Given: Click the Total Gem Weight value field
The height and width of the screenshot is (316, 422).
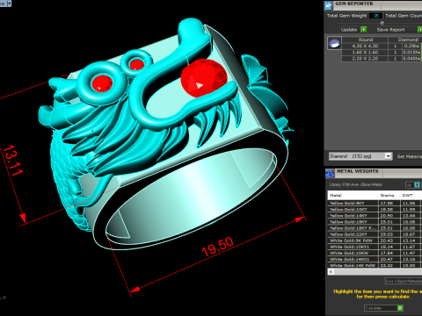Looking at the screenshot, I should click(x=375, y=16).
